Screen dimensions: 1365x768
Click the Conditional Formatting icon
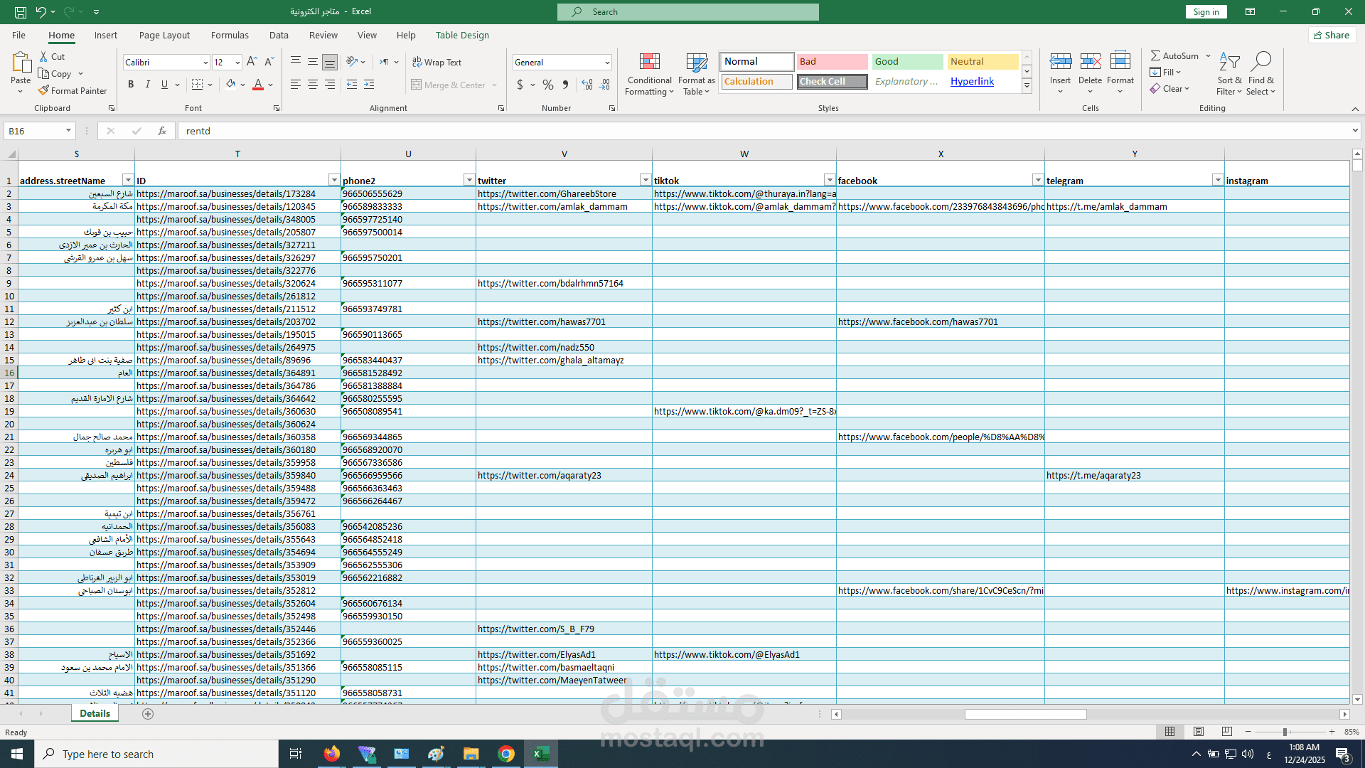coord(649,63)
